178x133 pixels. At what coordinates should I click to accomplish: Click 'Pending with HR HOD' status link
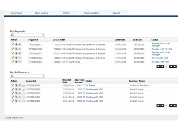[x=162, y=49]
